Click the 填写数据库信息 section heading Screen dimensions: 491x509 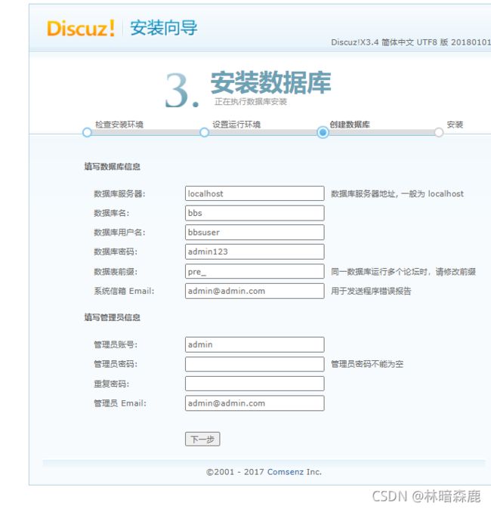point(112,167)
